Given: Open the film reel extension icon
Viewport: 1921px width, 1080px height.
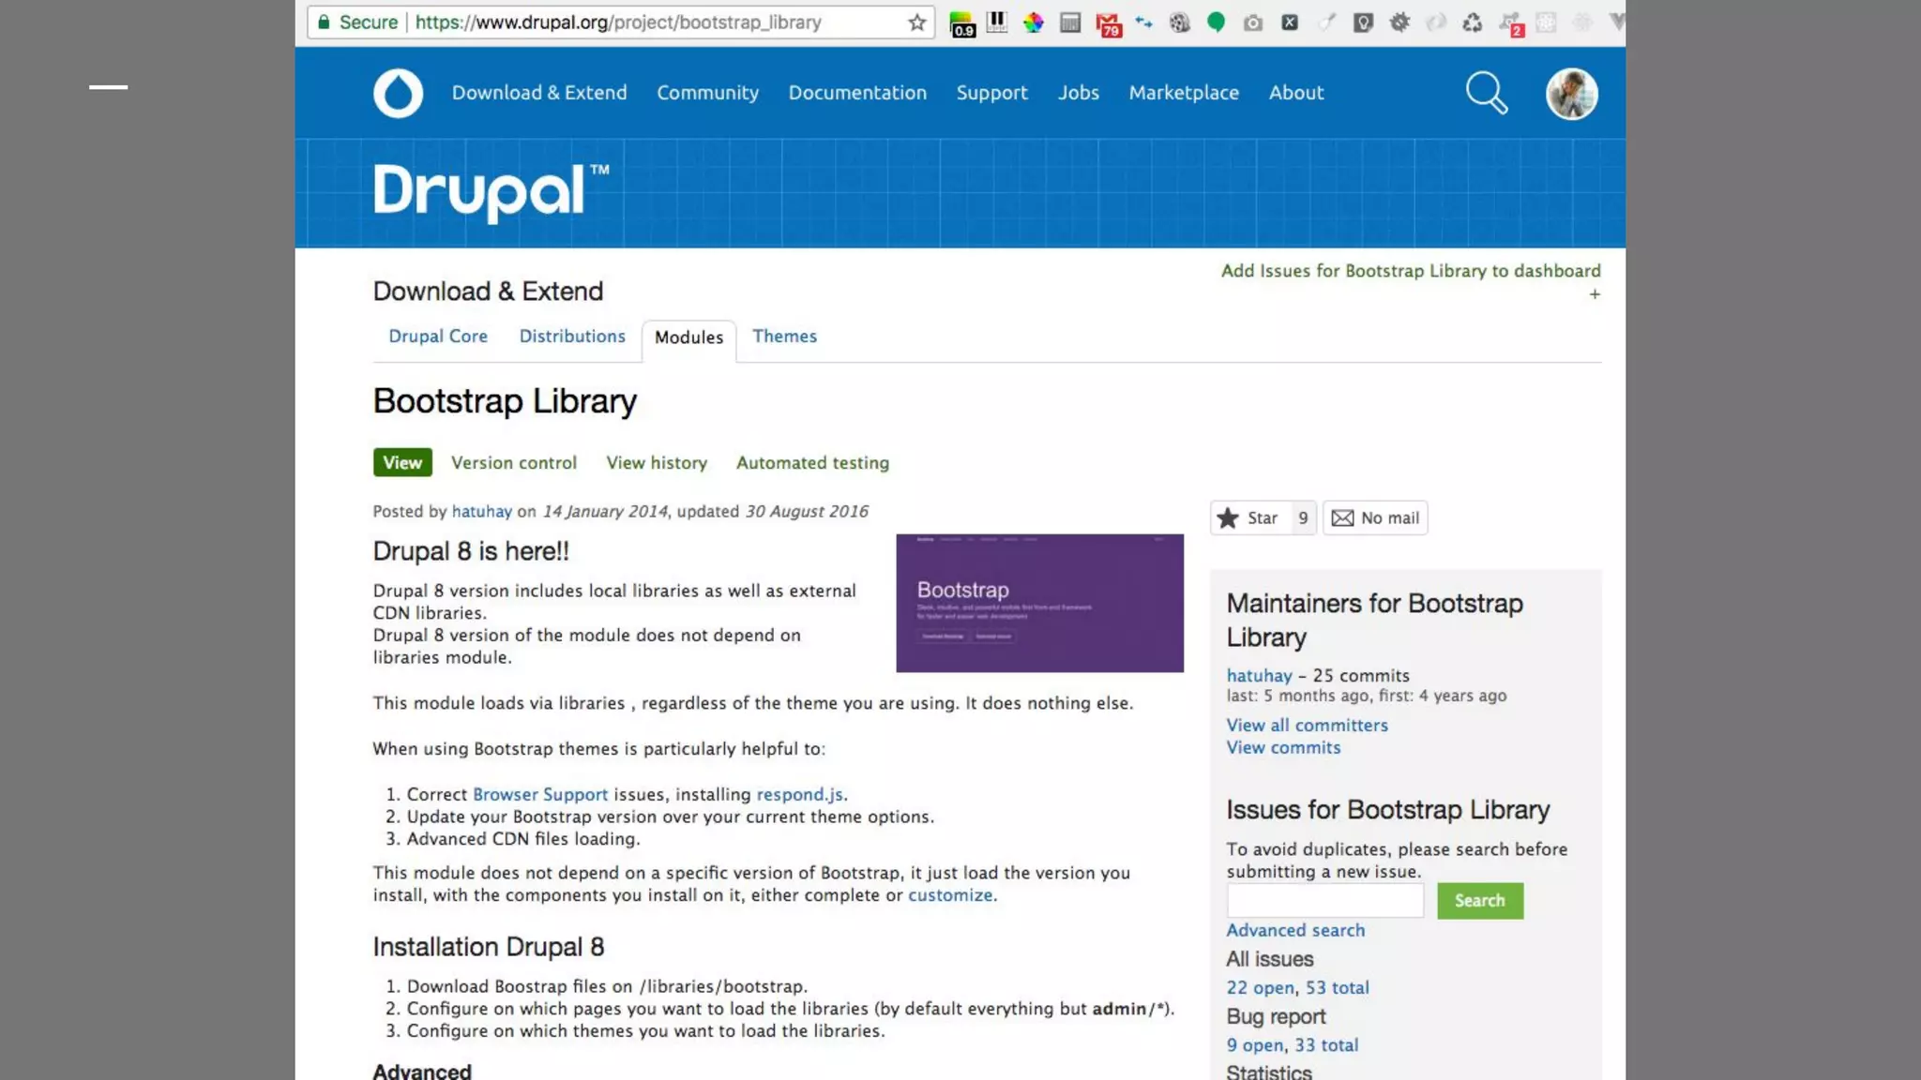Looking at the screenshot, I should tap(1180, 22).
